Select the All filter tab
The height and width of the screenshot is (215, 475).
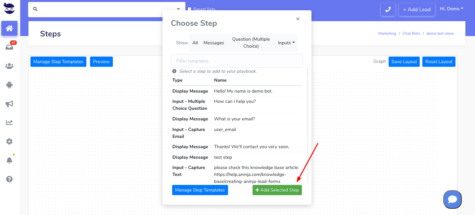(195, 43)
